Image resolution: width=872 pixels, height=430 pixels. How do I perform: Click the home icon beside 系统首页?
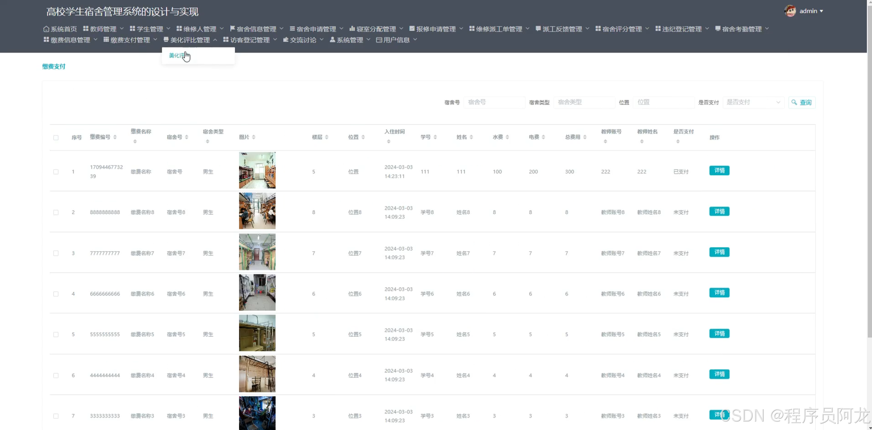[x=46, y=29]
